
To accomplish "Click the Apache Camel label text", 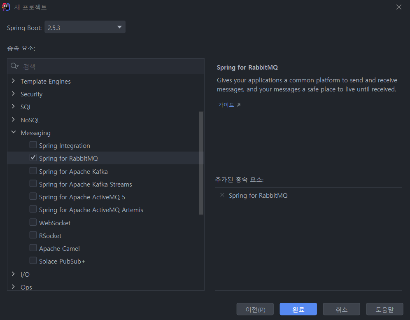I will click(x=59, y=249).
